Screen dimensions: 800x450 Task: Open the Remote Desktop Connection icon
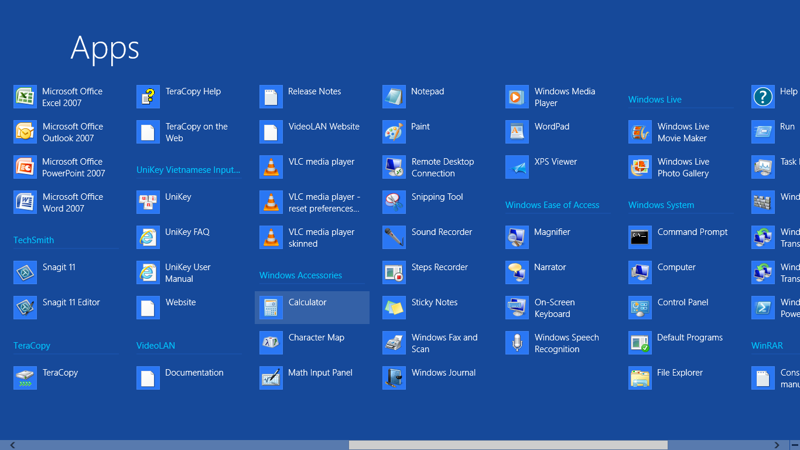[394, 167]
